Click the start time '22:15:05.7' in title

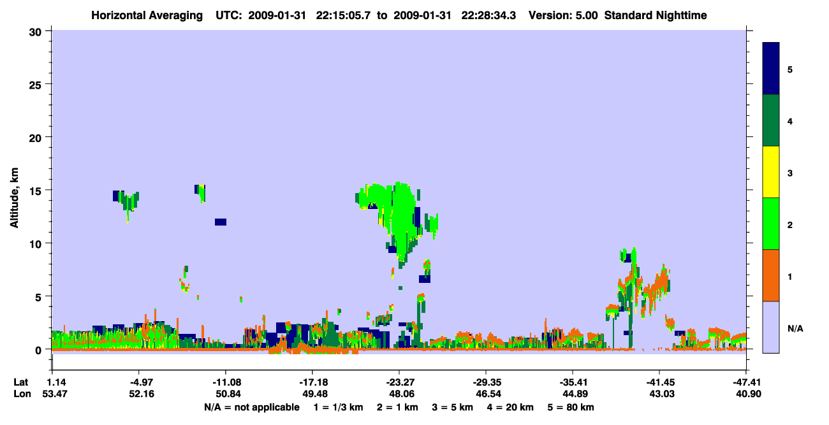344,15
